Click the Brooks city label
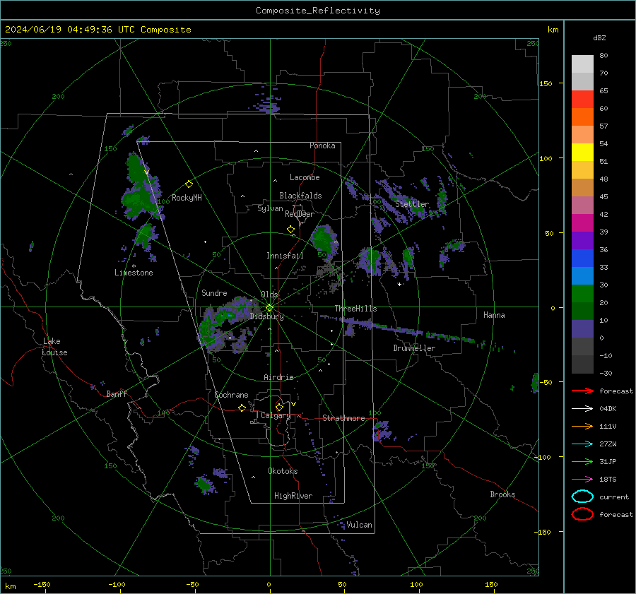 coord(502,494)
